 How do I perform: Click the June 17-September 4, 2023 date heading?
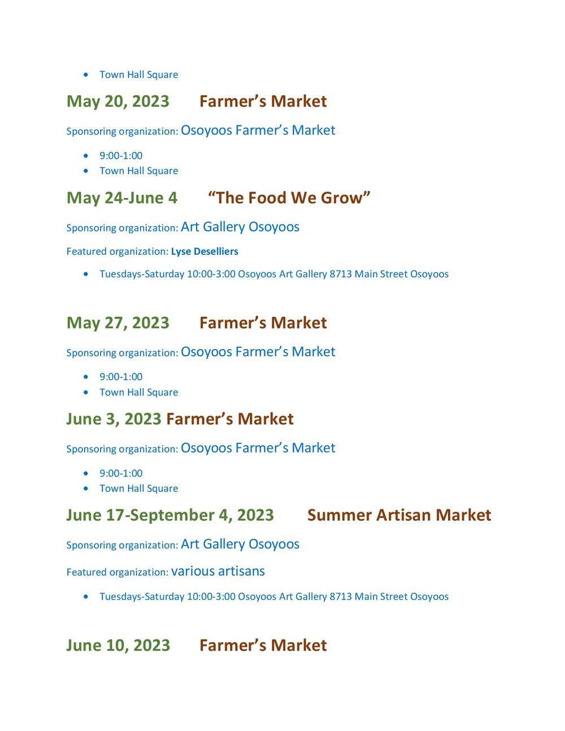(x=169, y=515)
